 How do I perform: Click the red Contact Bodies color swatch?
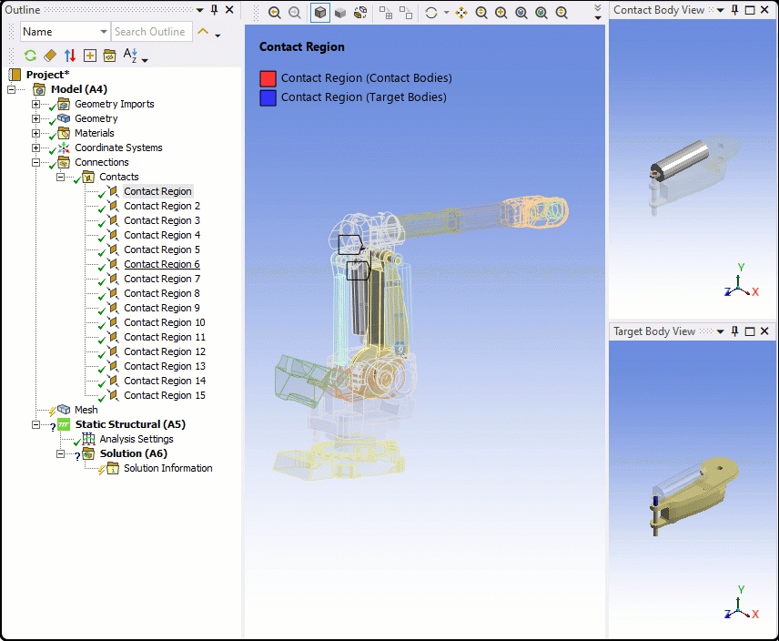coord(268,78)
